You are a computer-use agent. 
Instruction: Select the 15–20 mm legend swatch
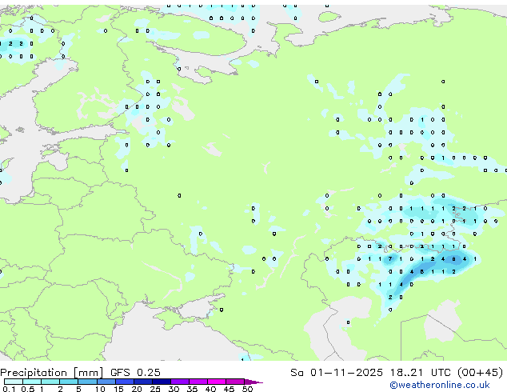[x=125, y=382]
